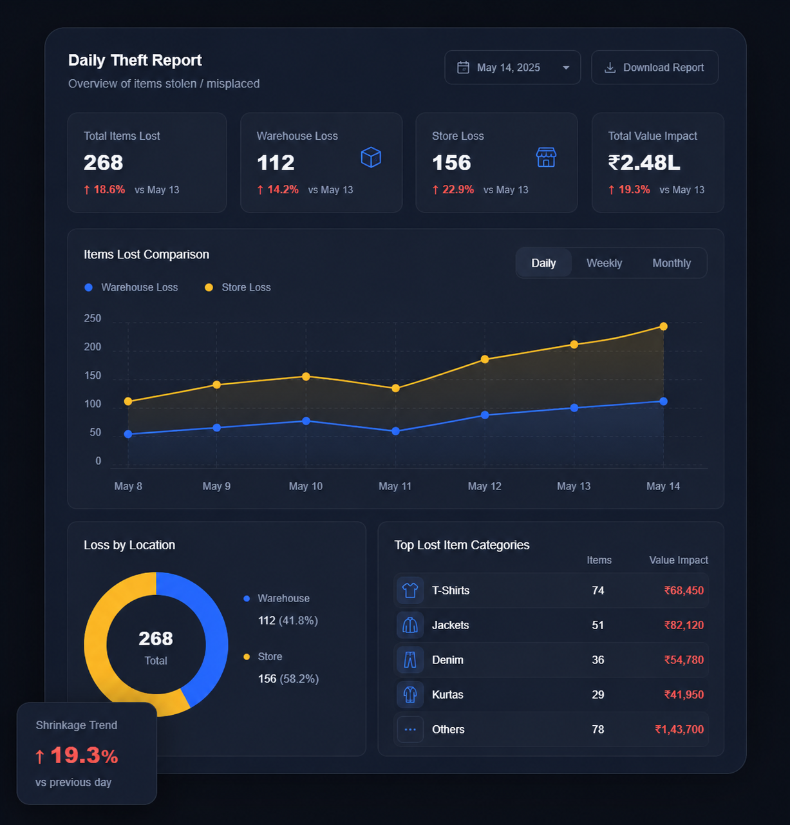Select the T-Shirts category icon
This screenshot has height=825, width=790.
[x=410, y=591]
